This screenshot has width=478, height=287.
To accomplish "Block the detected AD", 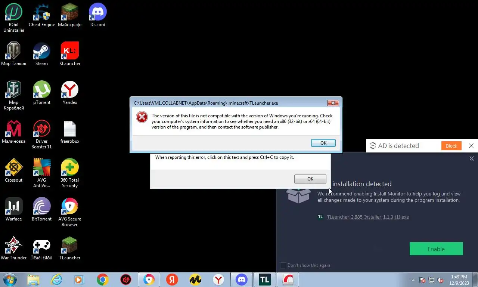I will pyautogui.click(x=451, y=146).
